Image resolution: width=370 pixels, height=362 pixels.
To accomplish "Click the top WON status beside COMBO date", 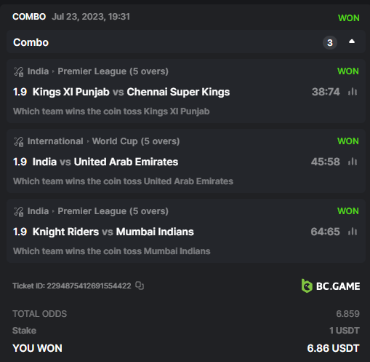I will [x=349, y=18].
